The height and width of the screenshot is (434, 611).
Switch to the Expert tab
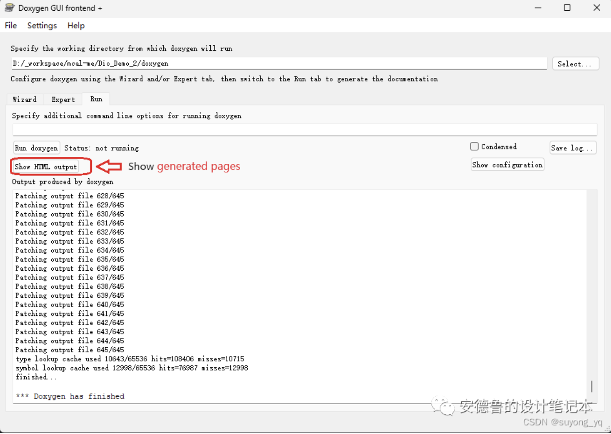pos(63,99)
